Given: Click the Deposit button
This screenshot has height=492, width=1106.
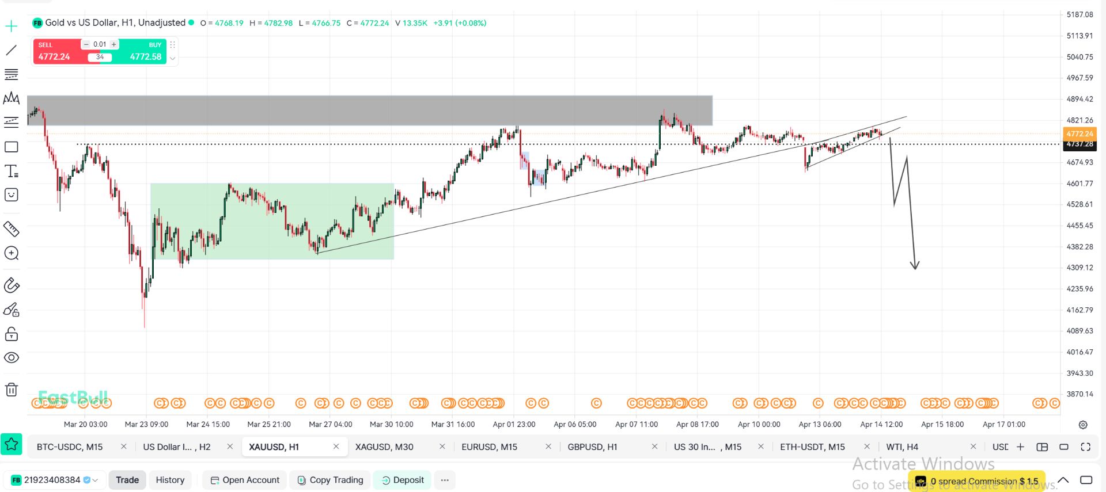Looking at the screenshot, I should click(x=402, y=480).
